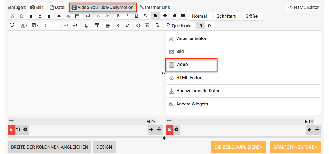Click the spell check ABC icon
329x154 pixels.
pos(12,26)
